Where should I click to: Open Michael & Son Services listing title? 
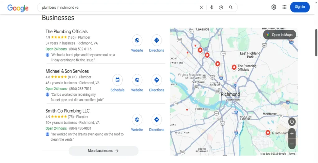click(x=67, y=71)
